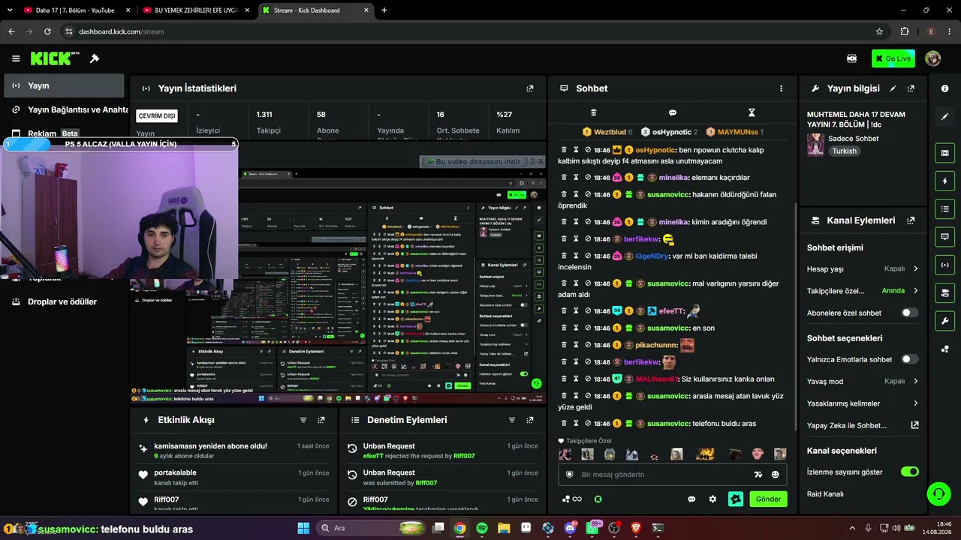
Task: Click Raid Kanalı option
Action: pos(825,494)
